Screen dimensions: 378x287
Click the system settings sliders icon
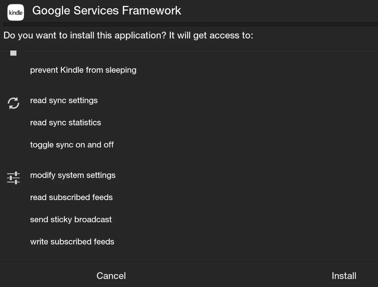coord(13,177)
